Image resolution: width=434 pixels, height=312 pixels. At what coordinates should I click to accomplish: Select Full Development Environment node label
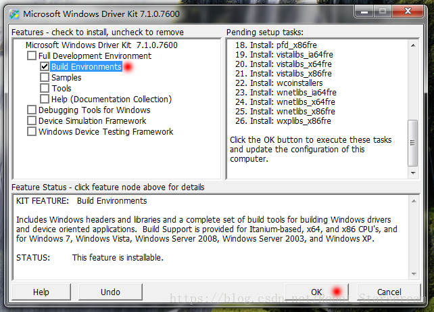pos(95,56)
